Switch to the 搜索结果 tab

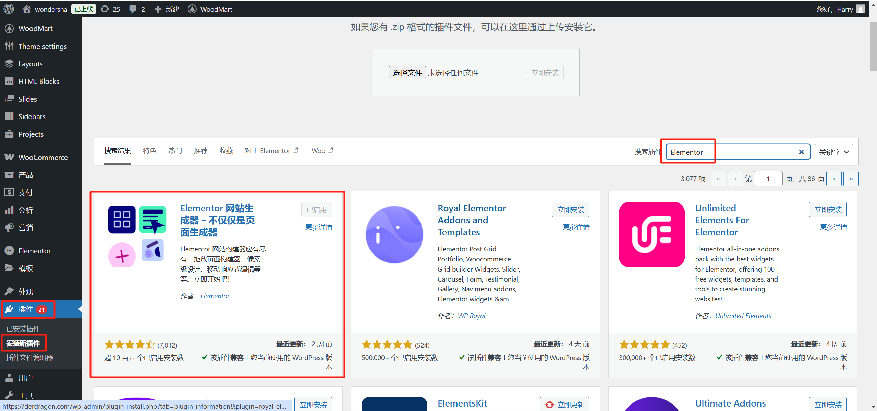tap(117, 150)
